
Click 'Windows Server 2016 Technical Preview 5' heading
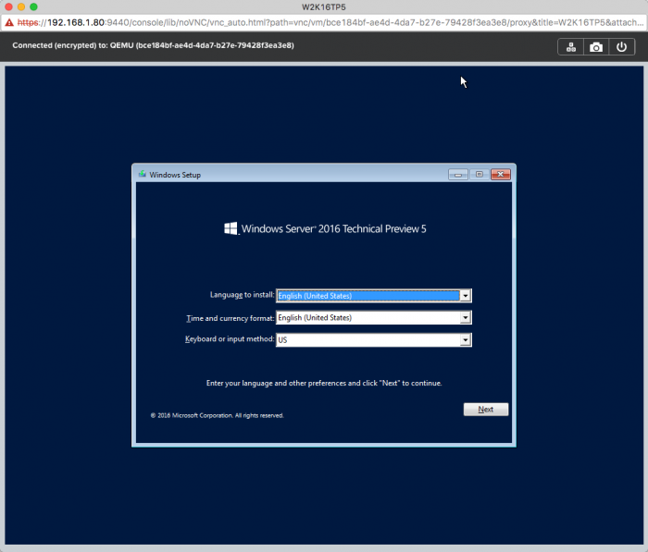(x=333, y=228)
